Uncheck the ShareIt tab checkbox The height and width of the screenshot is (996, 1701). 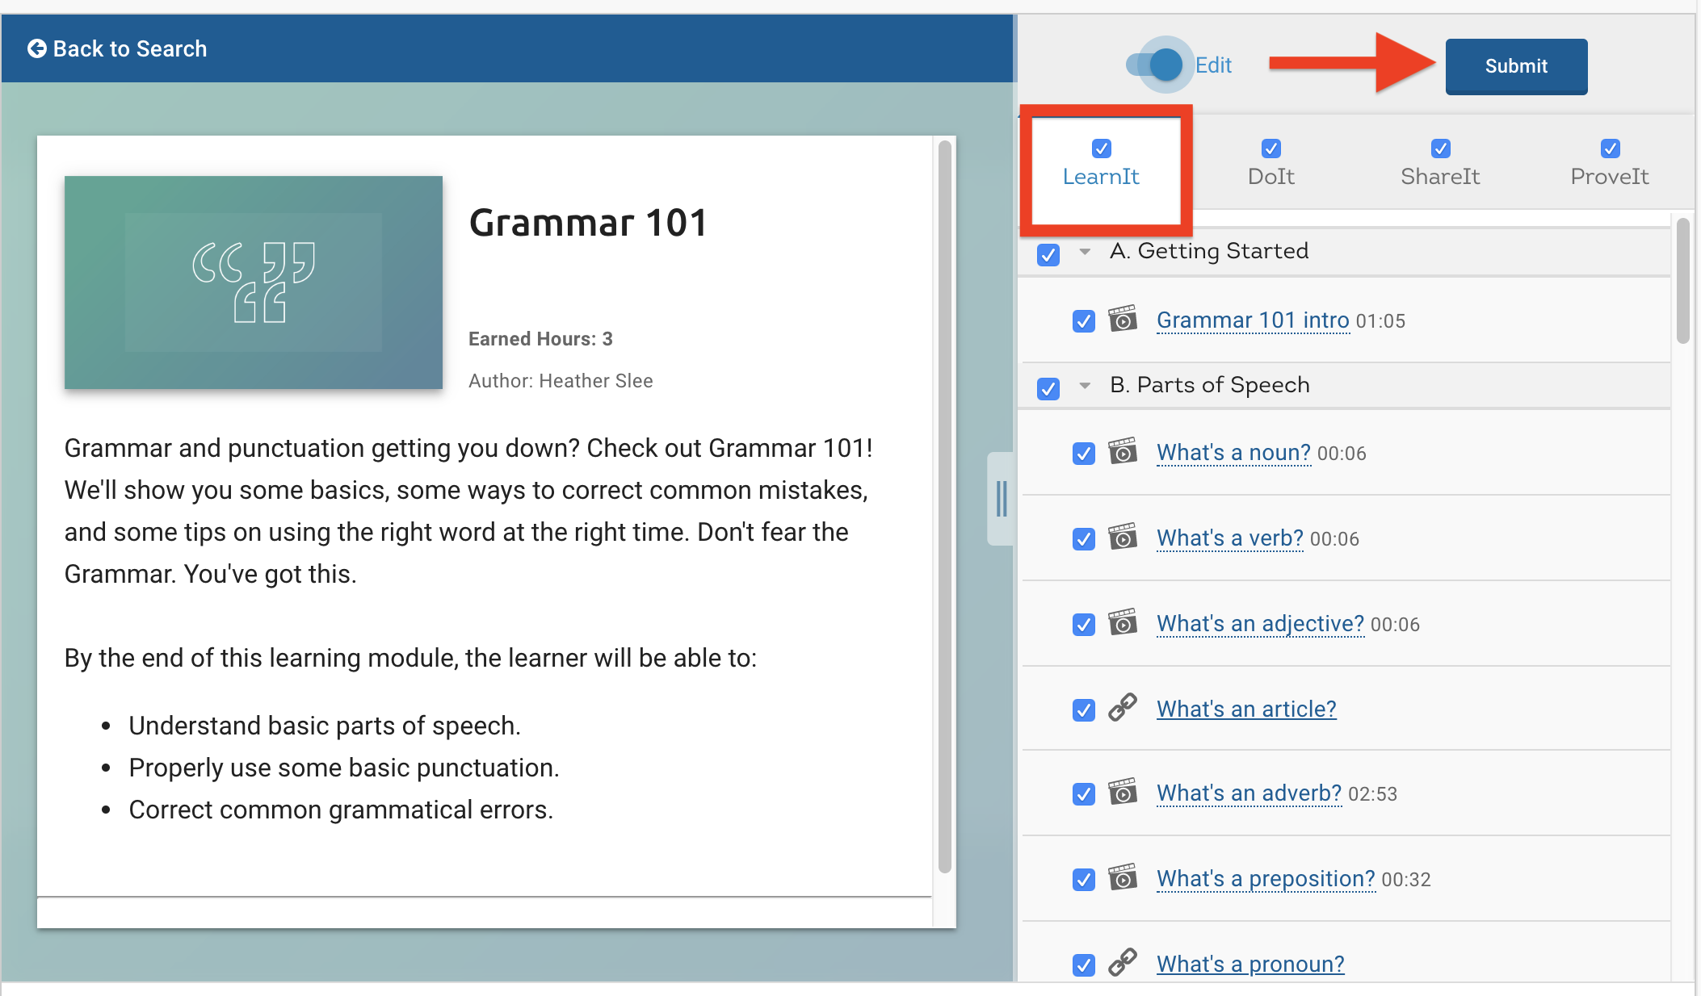[x=1440, y=149]
